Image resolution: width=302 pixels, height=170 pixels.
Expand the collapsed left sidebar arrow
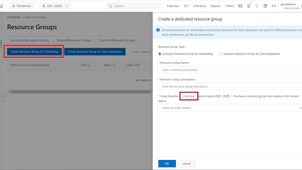3,97
